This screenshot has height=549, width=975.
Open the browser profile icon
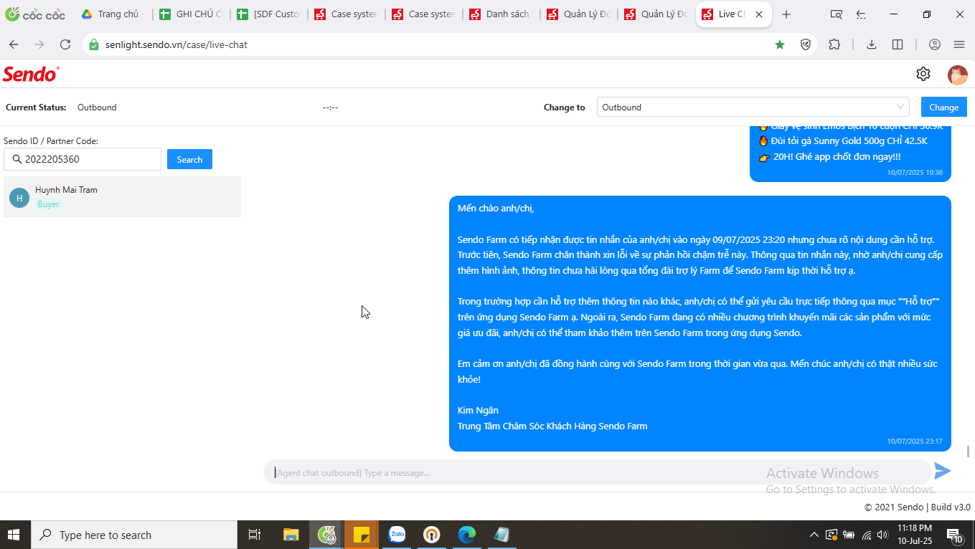[935, 44]
